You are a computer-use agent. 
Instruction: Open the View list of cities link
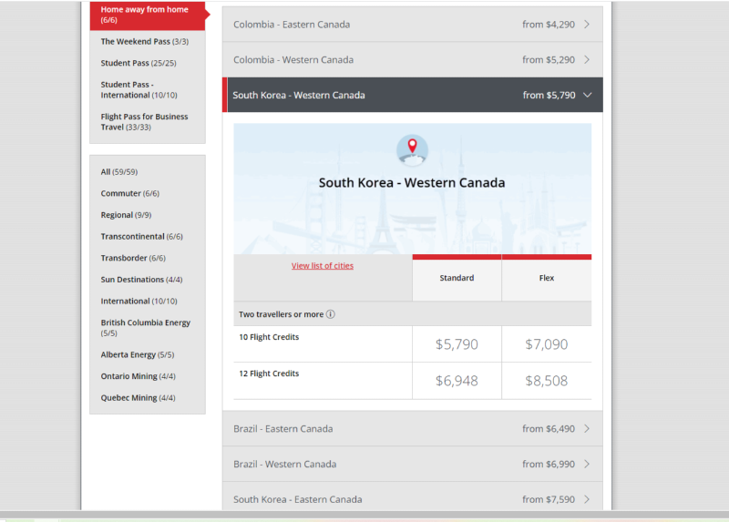tap(323, 266)
